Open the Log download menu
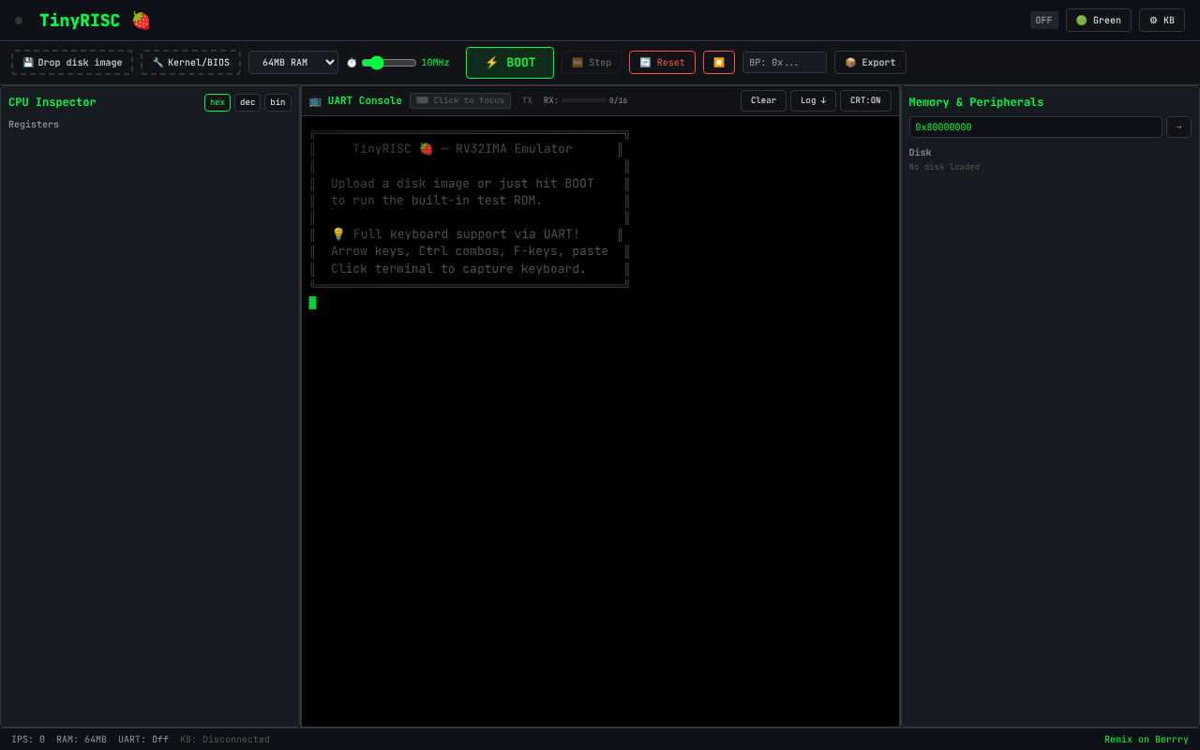Screen dimensions: 1200x750 [x=813, y=100]
